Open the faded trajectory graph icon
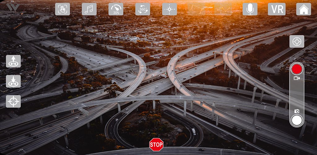Image resolution: width=317 pixels, height=155 pixels. point(223,9)
